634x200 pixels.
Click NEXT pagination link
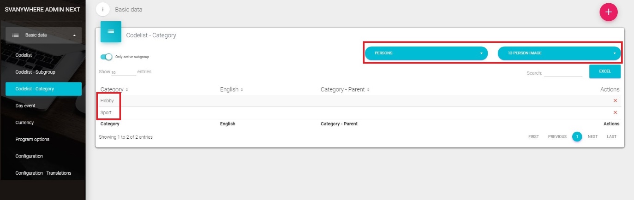[592, 137]
